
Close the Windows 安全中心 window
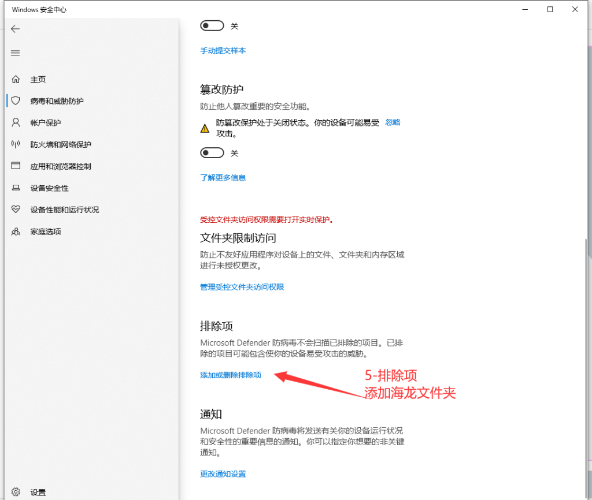pos(575,9)
